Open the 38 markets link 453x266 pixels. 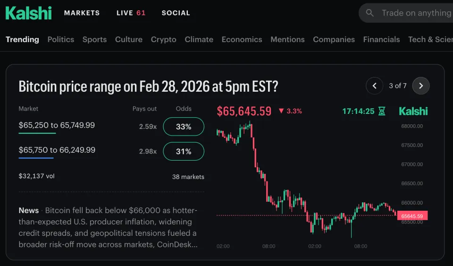pos(188,177)
